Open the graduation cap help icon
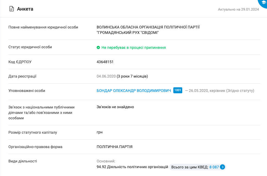The image size is (267, 176). pyautogui.click(x=263, y=2)
